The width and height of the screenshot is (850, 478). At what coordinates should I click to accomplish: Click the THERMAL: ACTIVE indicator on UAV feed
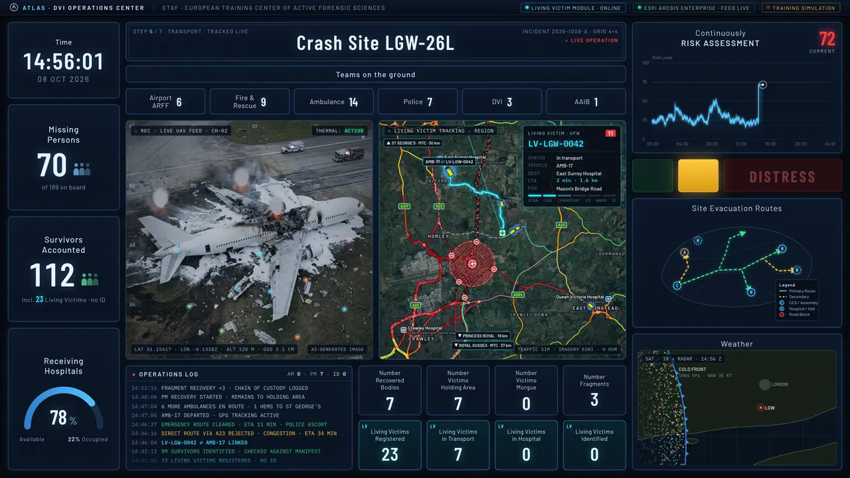tap(339, 131)
